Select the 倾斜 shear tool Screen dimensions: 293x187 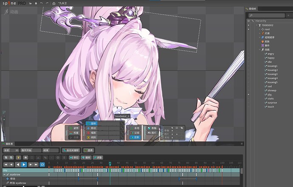(x=93, y=138)
